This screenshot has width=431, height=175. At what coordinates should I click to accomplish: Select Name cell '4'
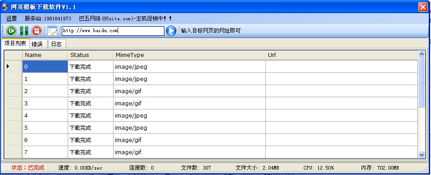45,116
